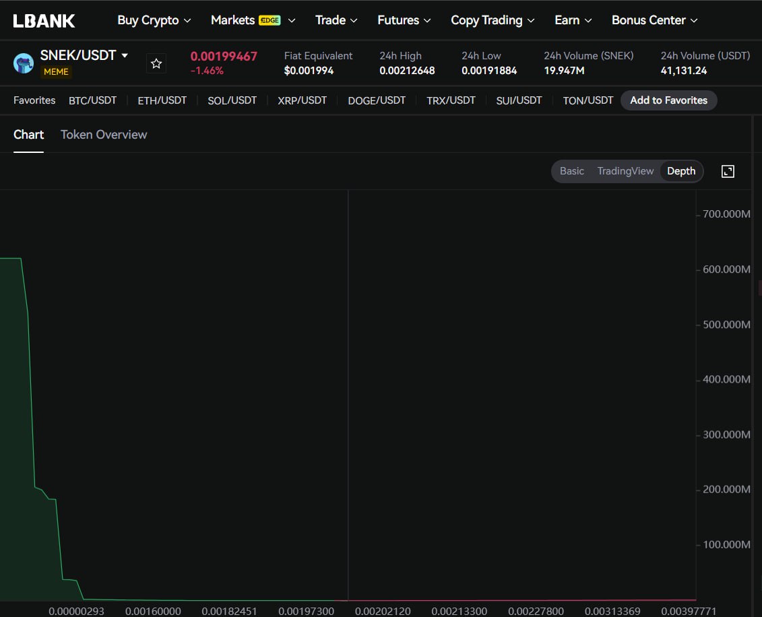Click the SNEK token avatar icon

24,63
